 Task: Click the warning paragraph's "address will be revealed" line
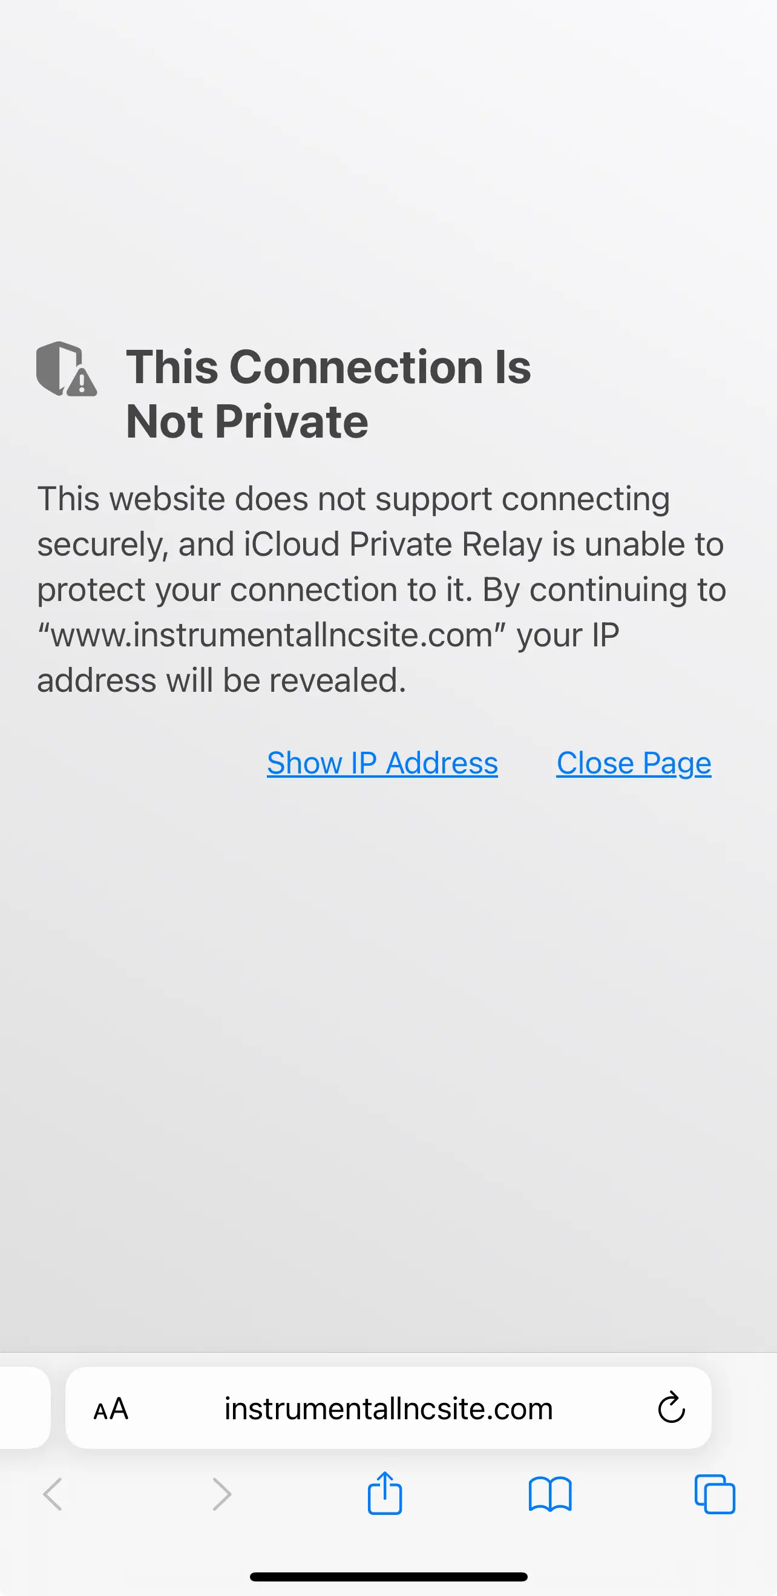click(221, 680)
